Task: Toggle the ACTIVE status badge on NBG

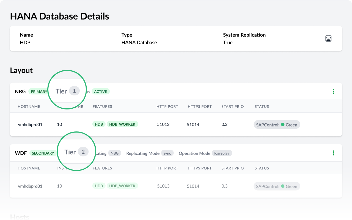Action: (101, 92)
